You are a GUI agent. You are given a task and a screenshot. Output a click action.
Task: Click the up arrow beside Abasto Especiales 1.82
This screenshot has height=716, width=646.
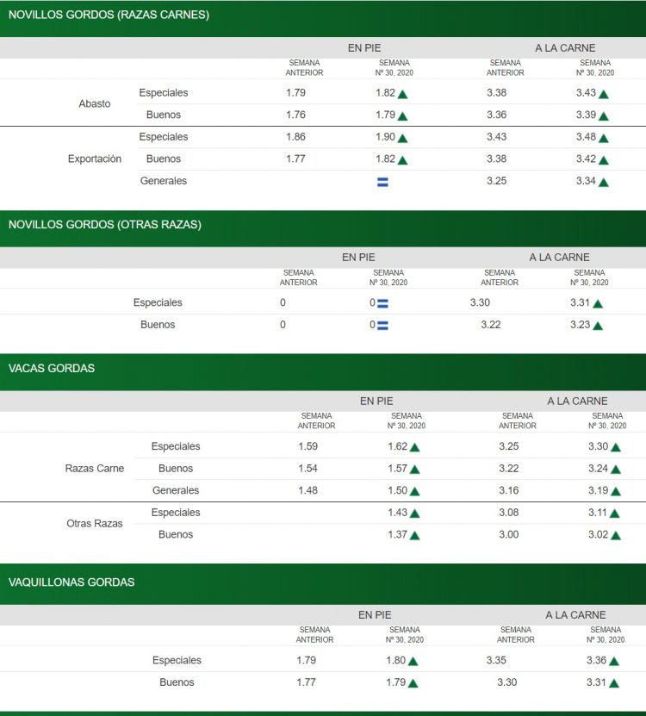click(402, 94)
